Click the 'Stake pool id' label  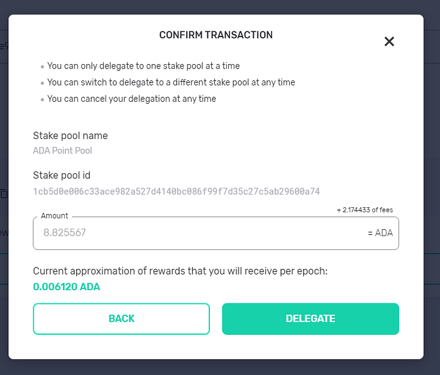pos(62,175)
